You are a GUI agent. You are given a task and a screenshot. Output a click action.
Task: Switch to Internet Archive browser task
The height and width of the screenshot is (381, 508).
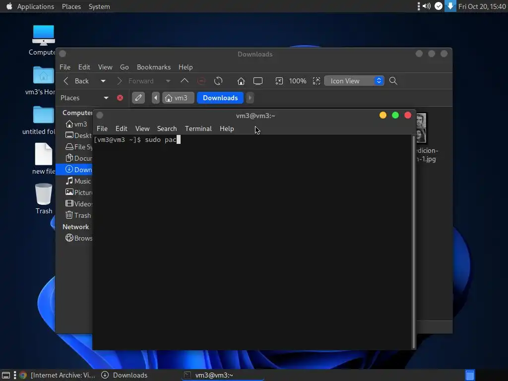click(58, 375)
